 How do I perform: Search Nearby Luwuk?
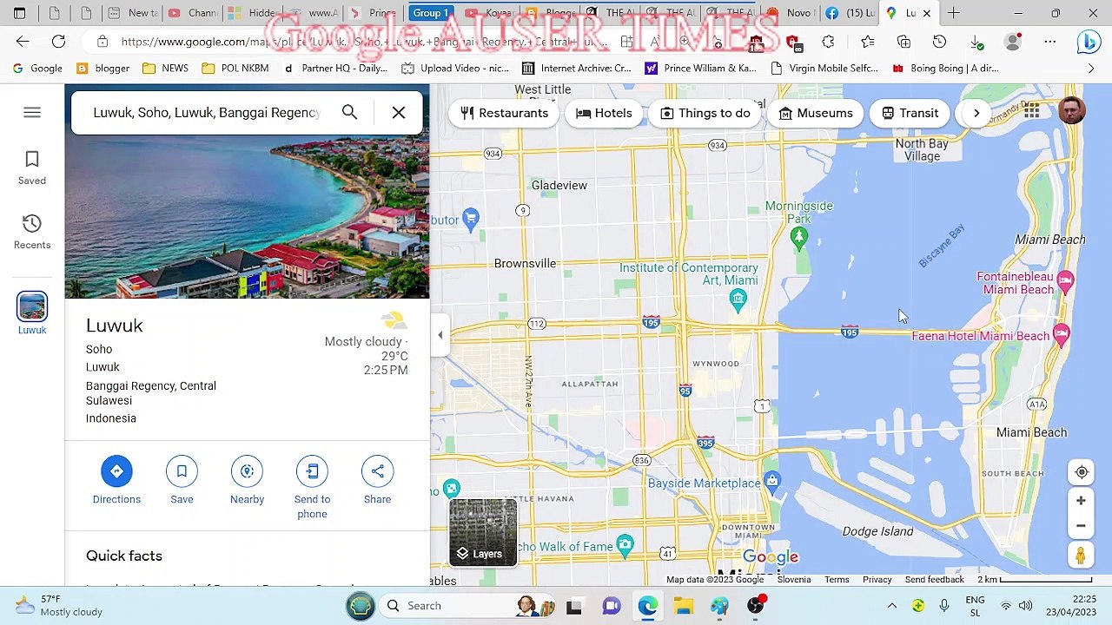pyautogui.click(x=247, y=480)
